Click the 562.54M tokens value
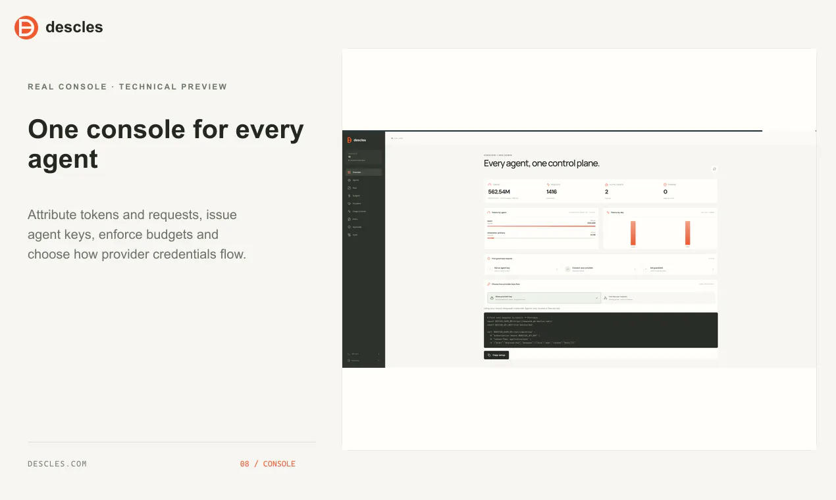The height and width of the screenshot is (500, 836). (x=499, y=191)
